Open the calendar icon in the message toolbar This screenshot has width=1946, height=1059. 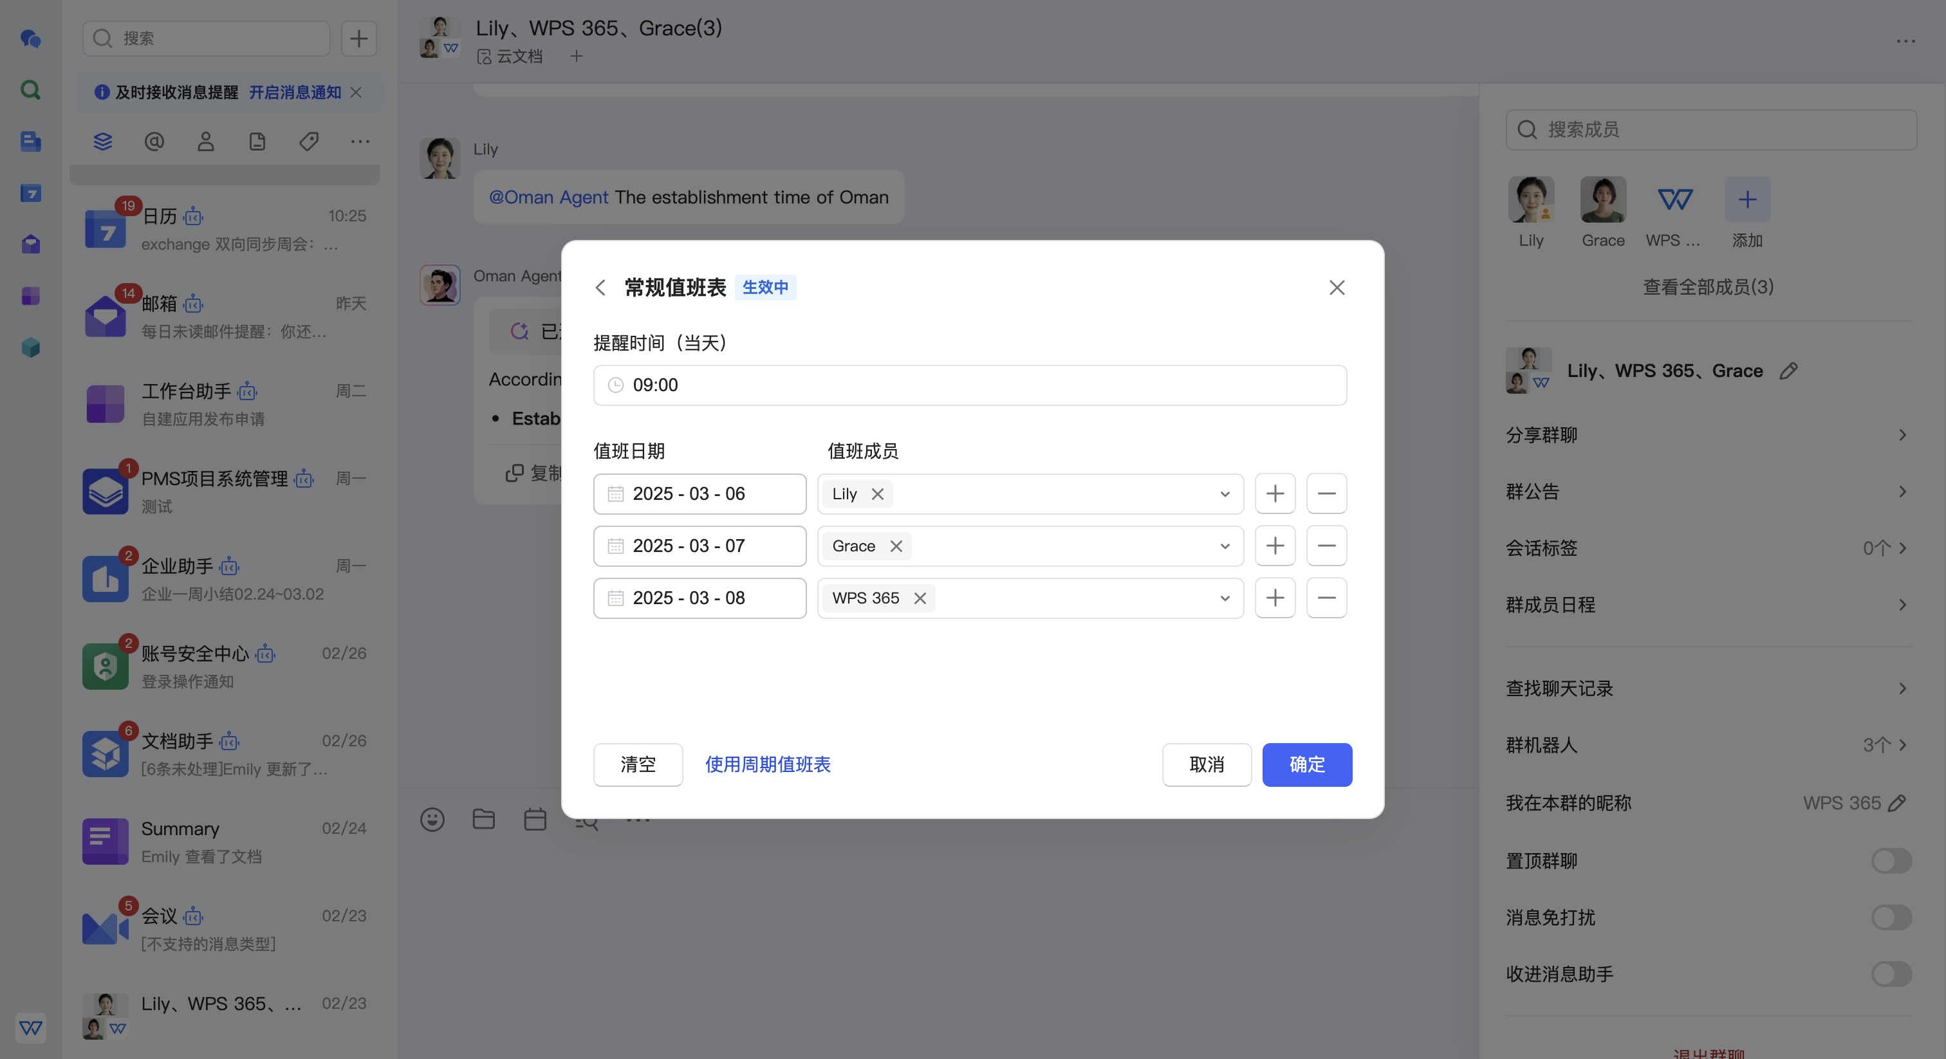[535, 820]
